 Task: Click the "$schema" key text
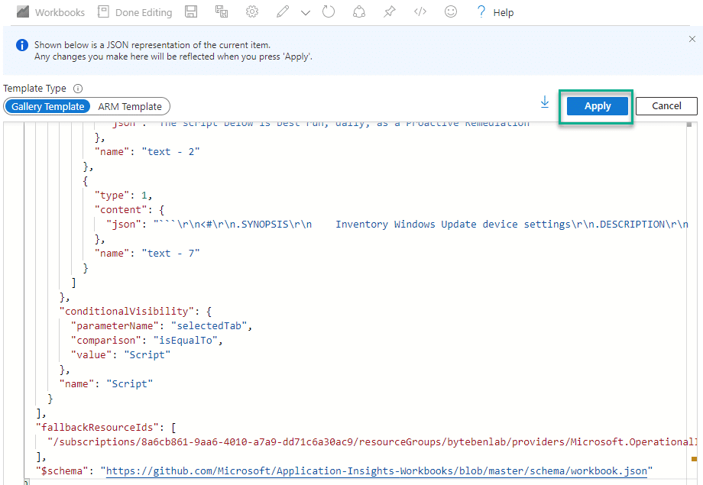(62, 471)
